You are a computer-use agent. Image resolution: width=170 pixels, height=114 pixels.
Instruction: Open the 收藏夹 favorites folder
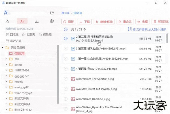pyautogui.click(x=29, y=35)
